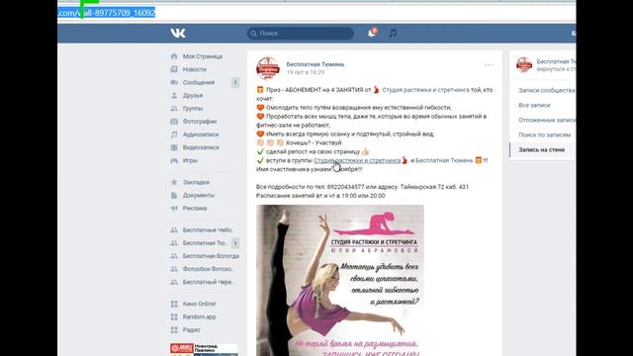Click the apps grid icon beside Кино Online!

pyautogui.click(x=174, y=304)
